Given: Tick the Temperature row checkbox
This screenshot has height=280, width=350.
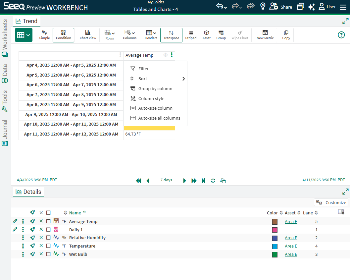Looking at the screenshot, I should [48, 246].
